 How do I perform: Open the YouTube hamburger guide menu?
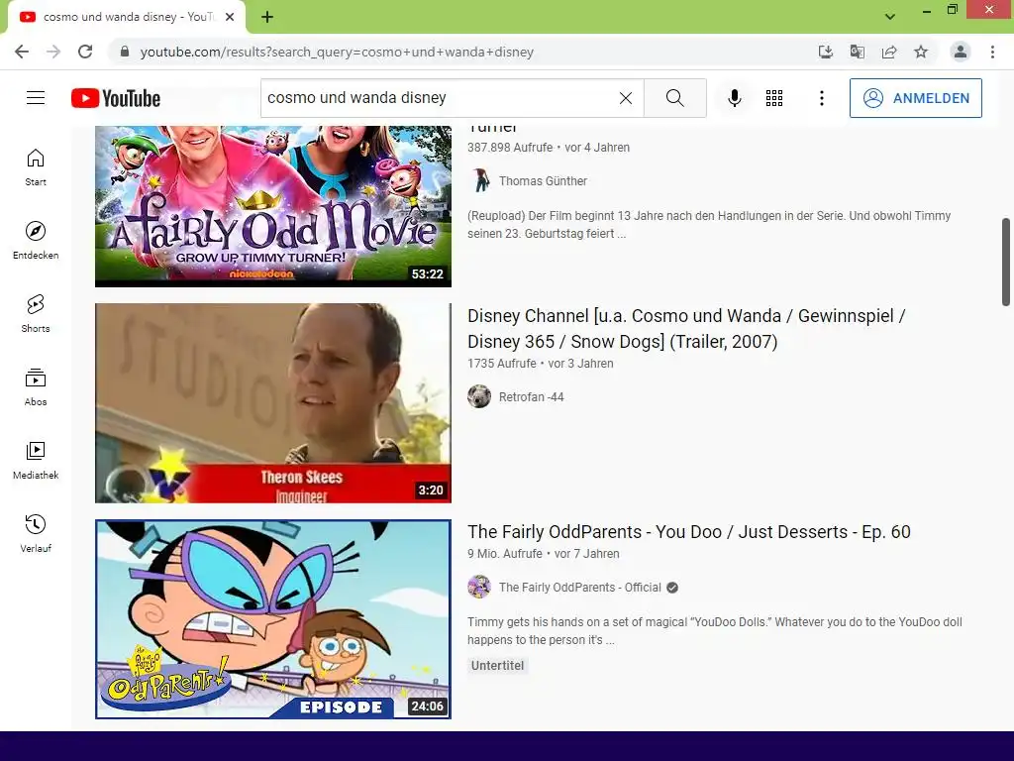click(x=36, y=98)
